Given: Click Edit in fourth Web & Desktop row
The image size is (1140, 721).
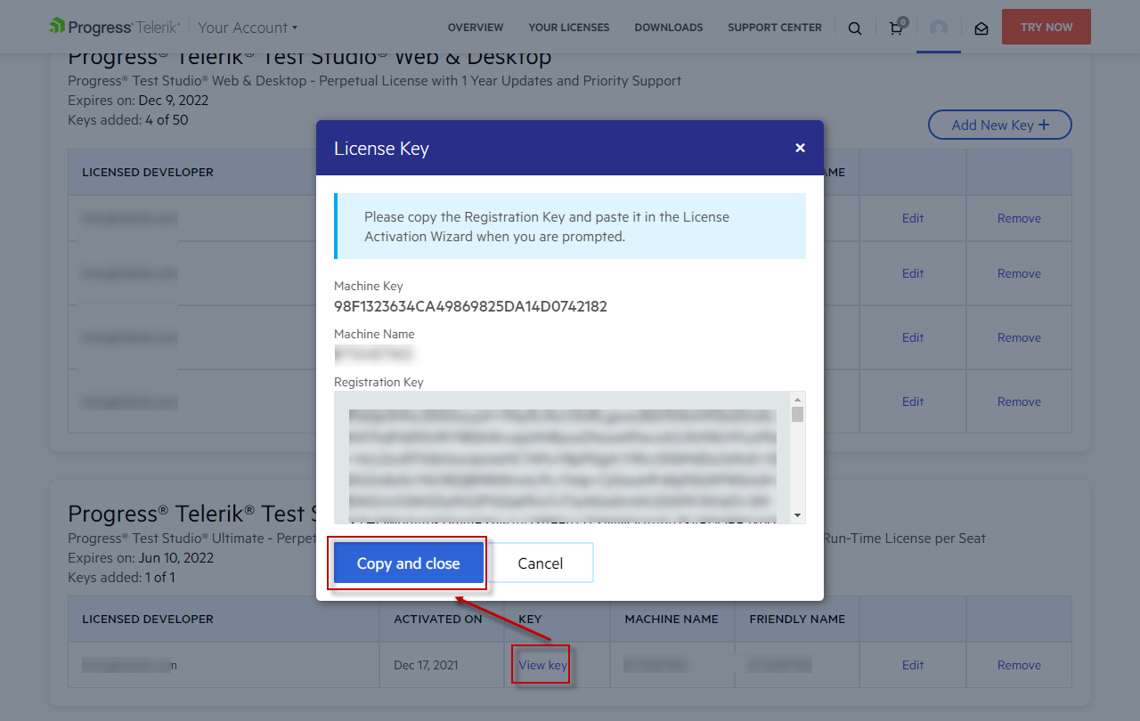Looking at the screenshot, I should click(913, 401).
